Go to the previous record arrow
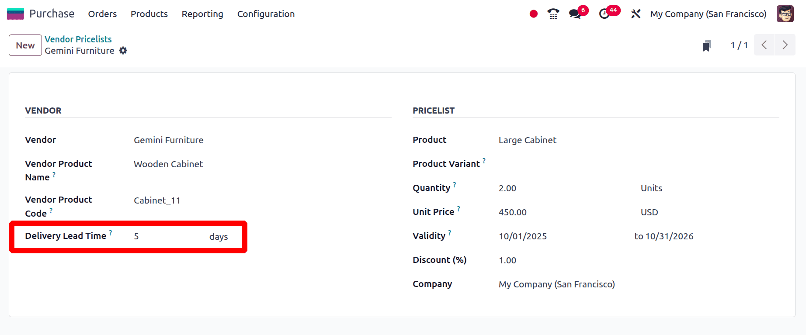 [x=764, y=45]
